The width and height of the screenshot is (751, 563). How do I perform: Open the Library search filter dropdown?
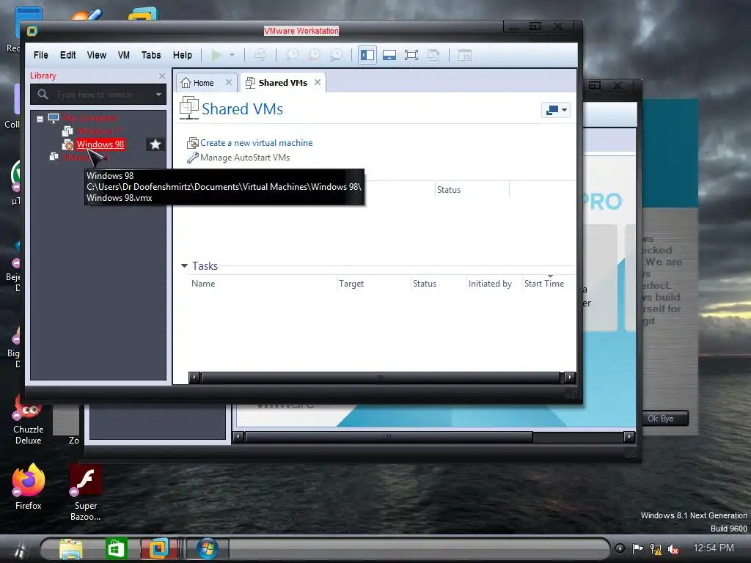click(158, 95)
